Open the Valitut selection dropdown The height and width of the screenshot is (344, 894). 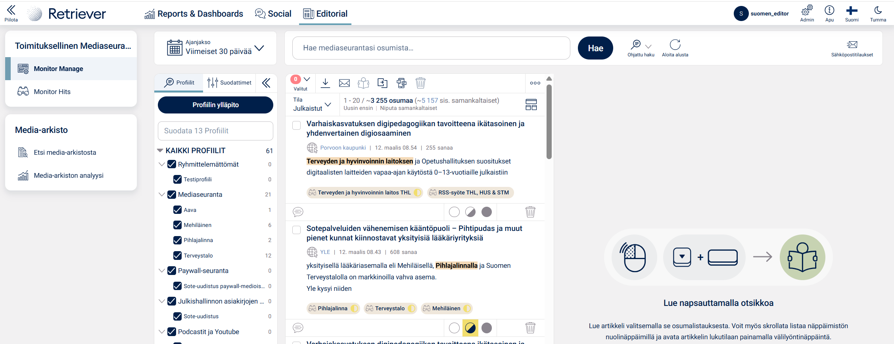click(301, 83)
